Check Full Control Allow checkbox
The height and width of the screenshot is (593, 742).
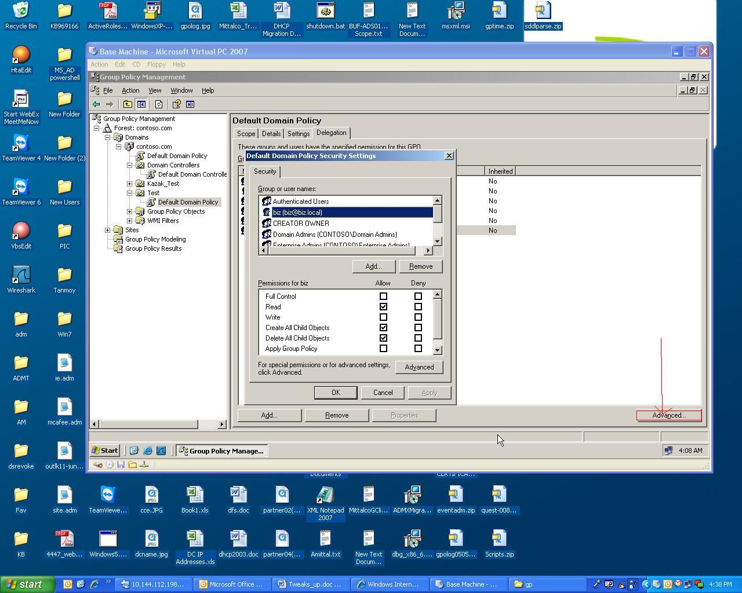click(383, 296)
